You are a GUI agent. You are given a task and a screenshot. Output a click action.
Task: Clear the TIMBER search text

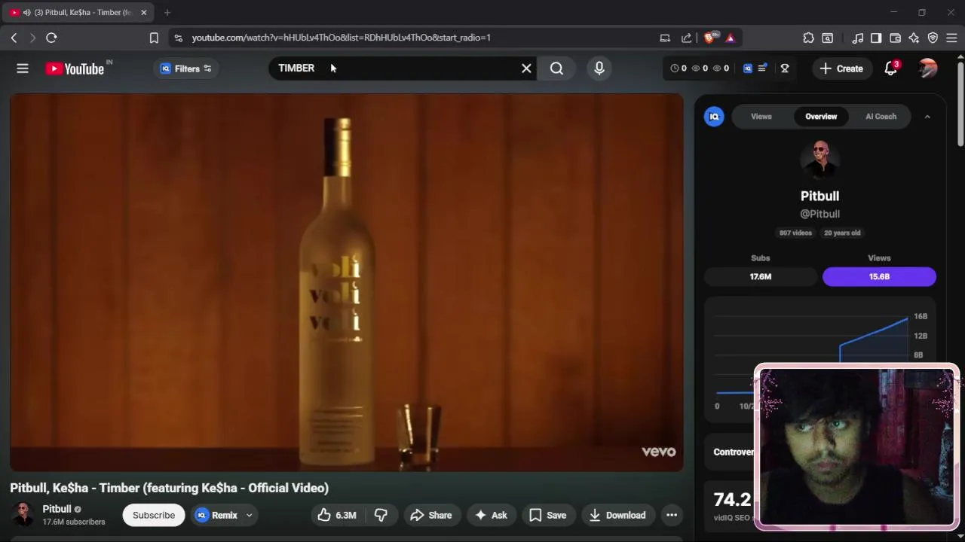[526, 69]
